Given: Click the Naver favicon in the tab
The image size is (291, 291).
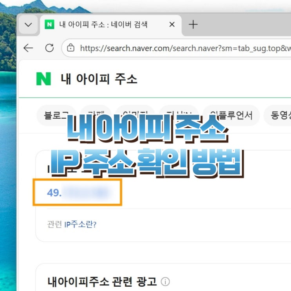Looking at the screenshot, I should (49, 25).
